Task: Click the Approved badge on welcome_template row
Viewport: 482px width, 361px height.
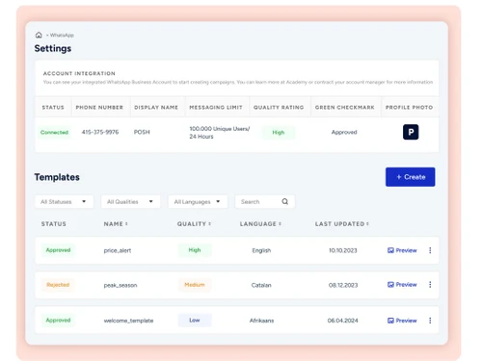Action: (58, 320)
